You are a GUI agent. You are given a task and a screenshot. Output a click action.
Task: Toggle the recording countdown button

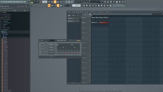pos(55,2)
